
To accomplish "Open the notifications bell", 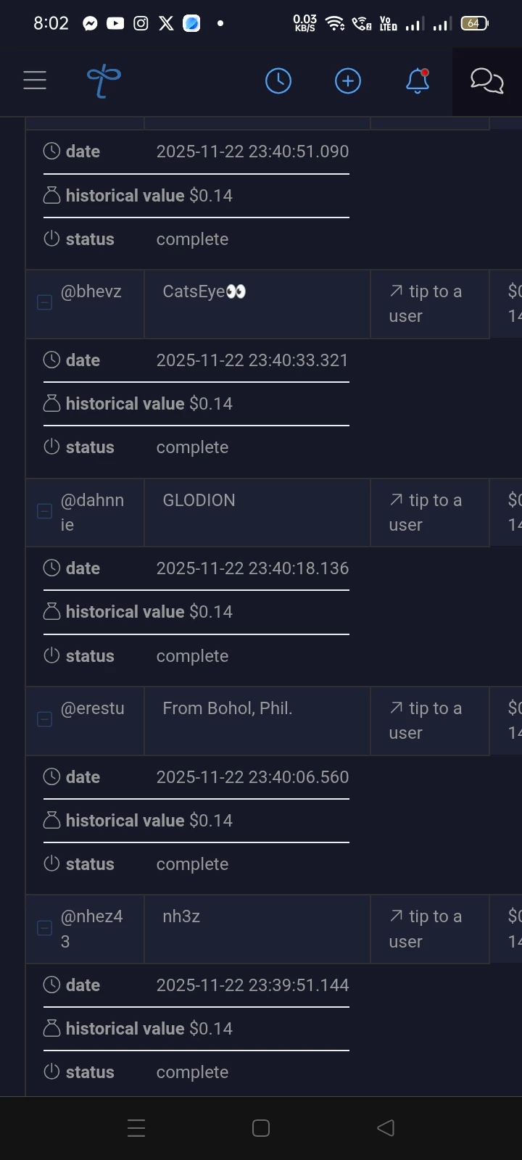I will click(418, 80).
